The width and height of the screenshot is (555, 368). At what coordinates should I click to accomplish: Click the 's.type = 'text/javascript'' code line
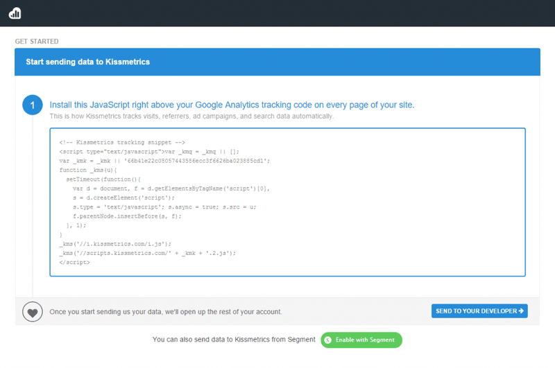[164, 207]
